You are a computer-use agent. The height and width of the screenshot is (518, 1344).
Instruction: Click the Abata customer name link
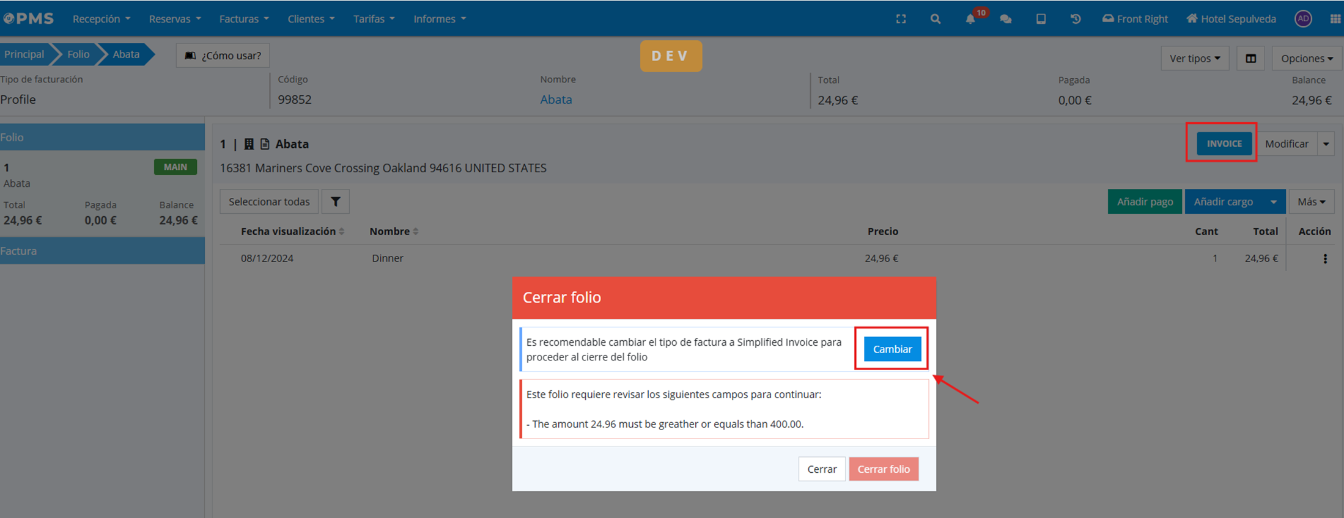[555, 100]
